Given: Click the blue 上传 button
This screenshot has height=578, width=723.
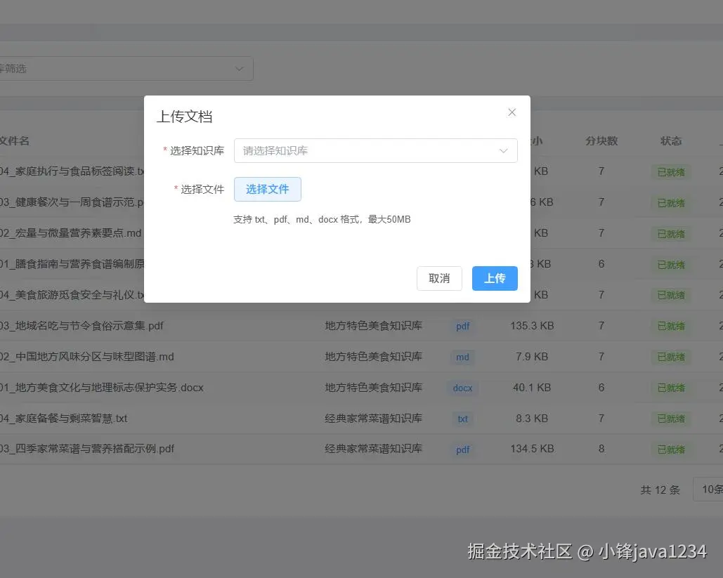Looking at the screenshot, I should click(495, 278).
